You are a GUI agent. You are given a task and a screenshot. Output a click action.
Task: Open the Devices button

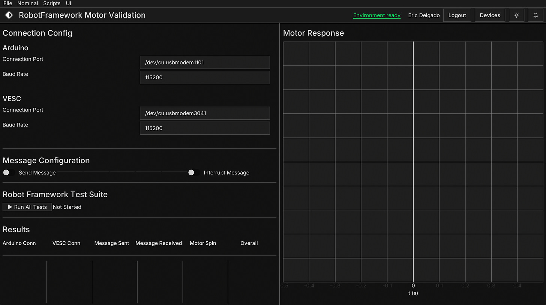[x=490, y=15]
